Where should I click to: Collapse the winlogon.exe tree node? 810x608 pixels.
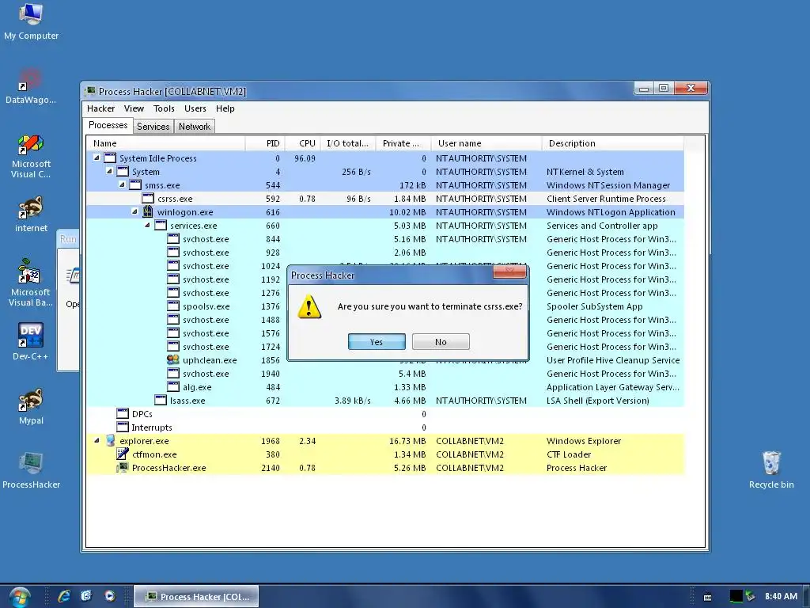(134, 211)
